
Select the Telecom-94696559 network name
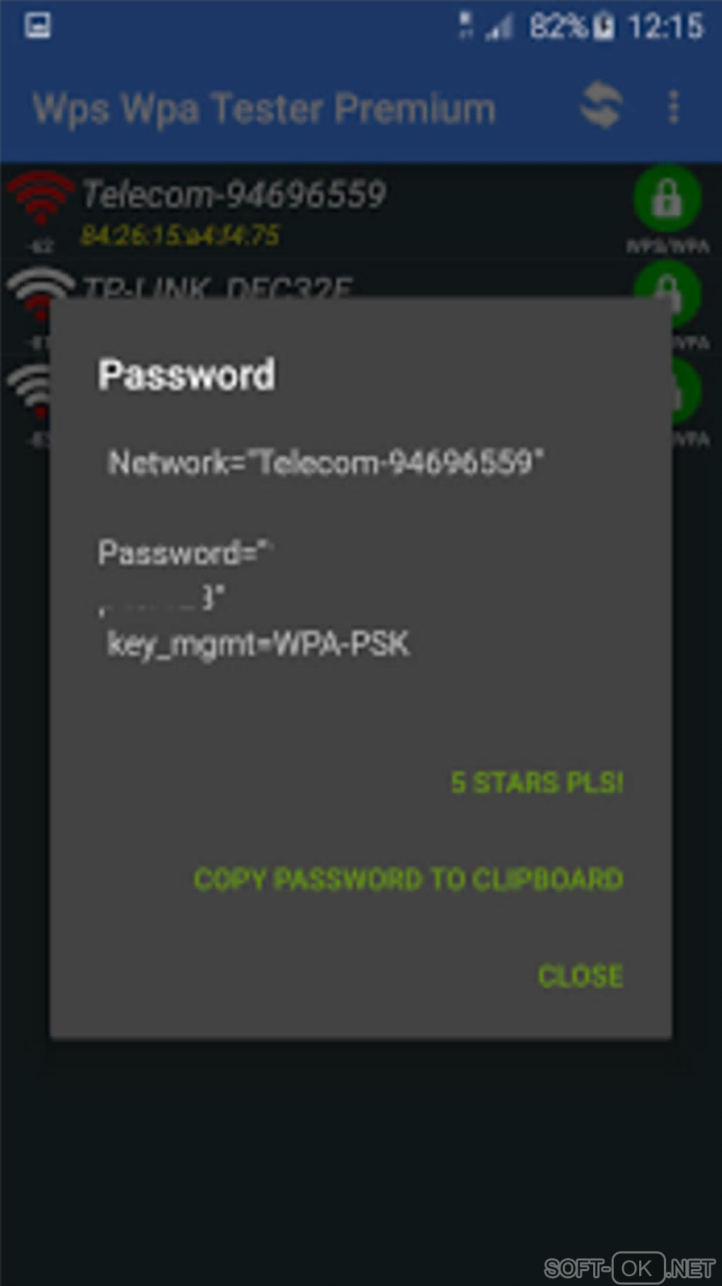pos(234,194)
